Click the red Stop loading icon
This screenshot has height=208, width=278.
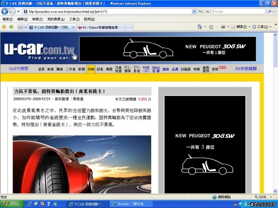[208, 12]
